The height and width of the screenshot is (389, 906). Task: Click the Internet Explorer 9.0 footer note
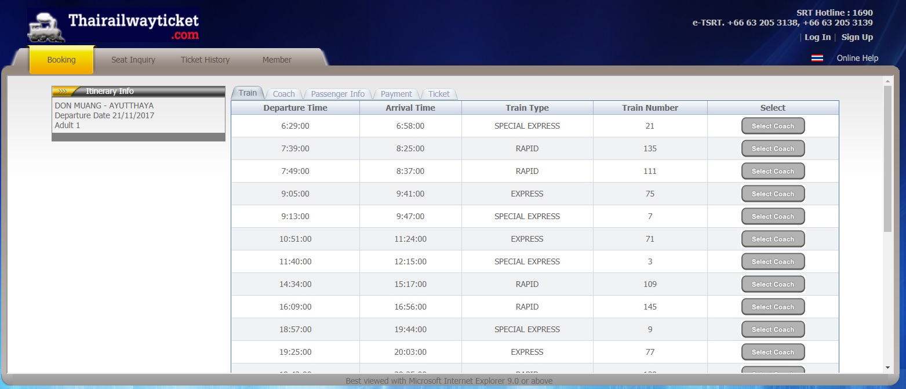coord(449,381)
